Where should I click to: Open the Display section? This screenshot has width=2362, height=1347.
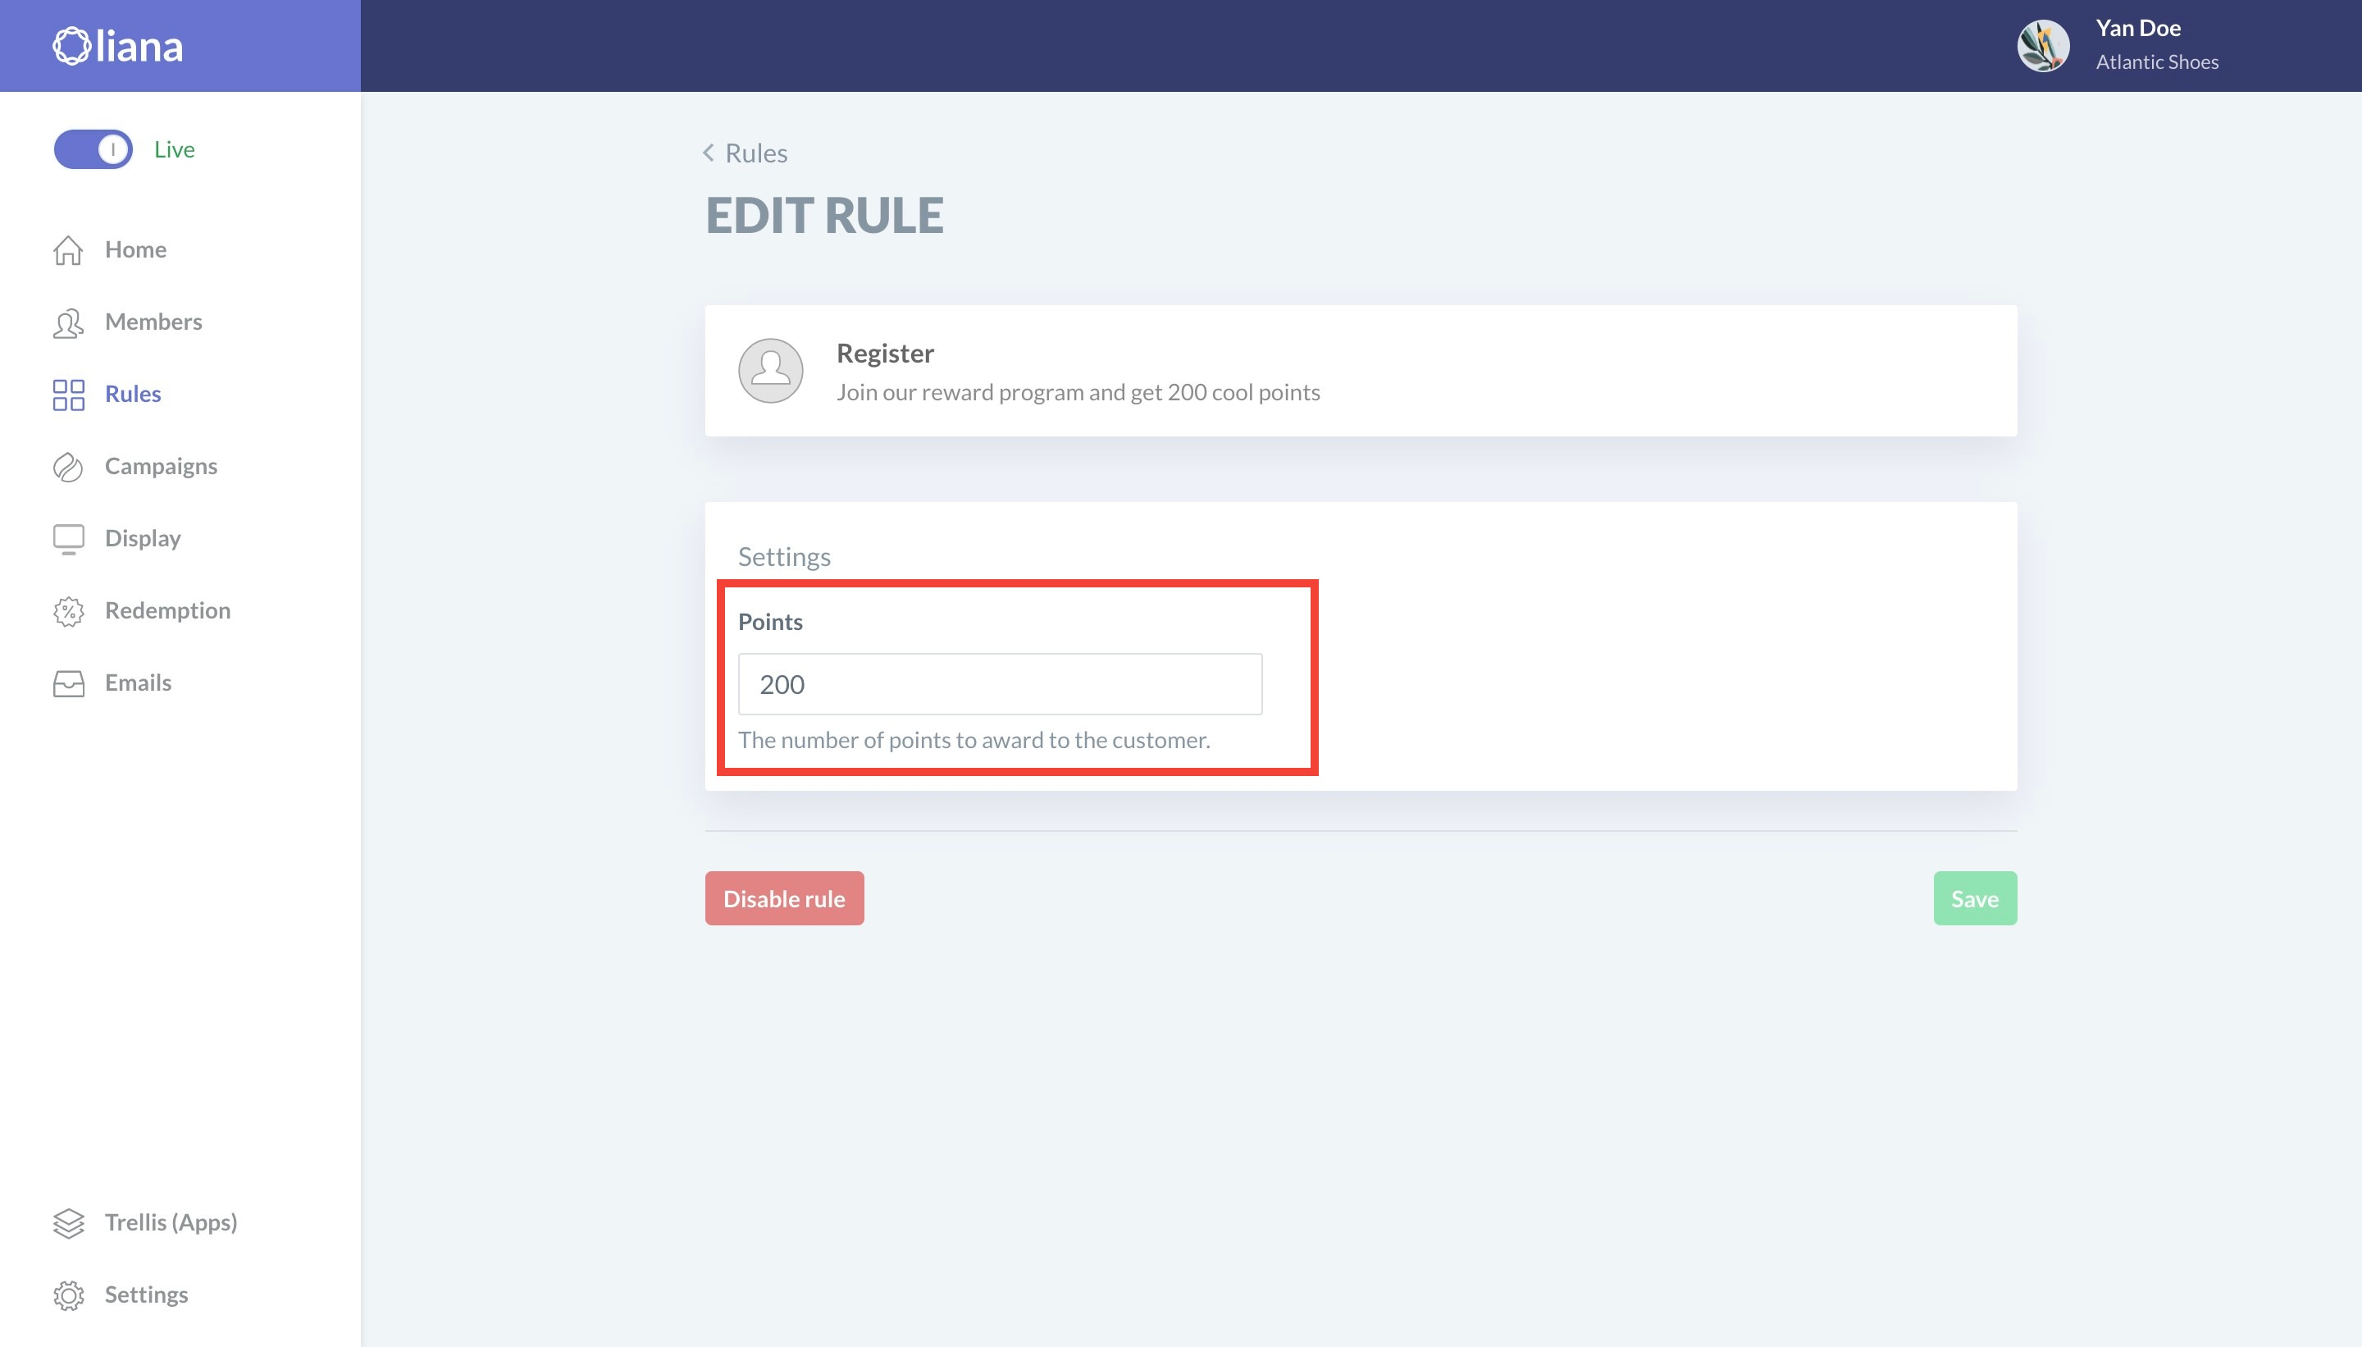(x=143, y=538)
